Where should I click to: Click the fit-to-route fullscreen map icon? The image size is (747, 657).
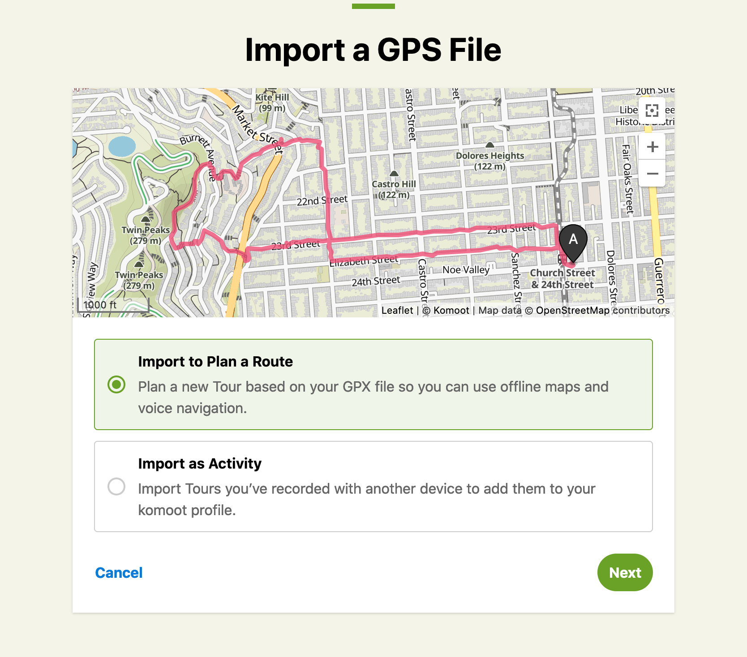coord(652,111)
